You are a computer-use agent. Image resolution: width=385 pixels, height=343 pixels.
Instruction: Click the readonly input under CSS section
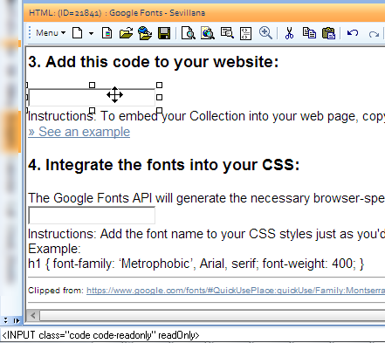pos(92,216)
